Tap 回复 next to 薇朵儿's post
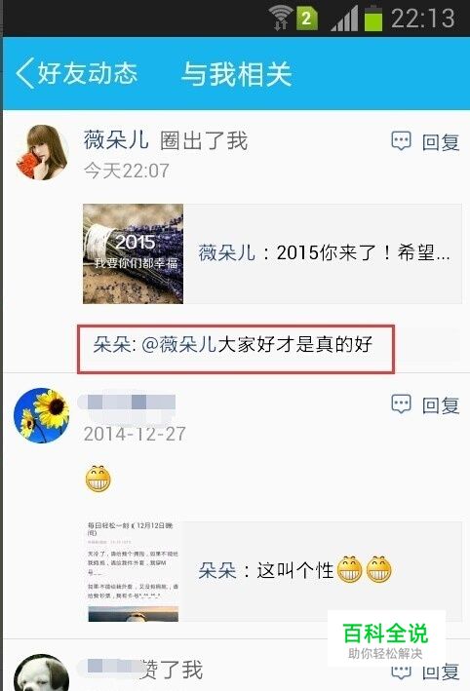 click(x=441, y=142)
